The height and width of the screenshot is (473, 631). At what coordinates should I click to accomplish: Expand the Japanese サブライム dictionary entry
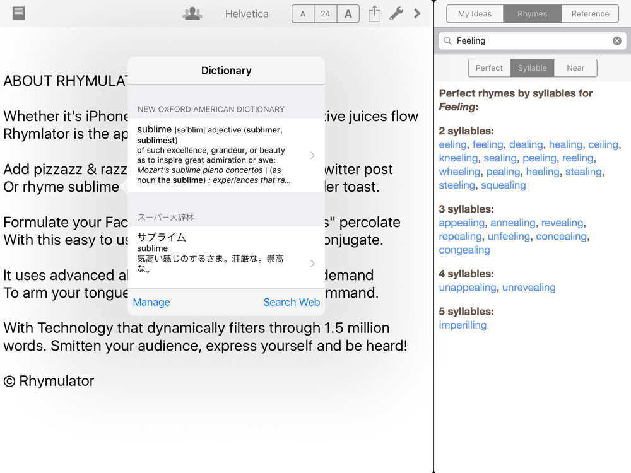226,257
